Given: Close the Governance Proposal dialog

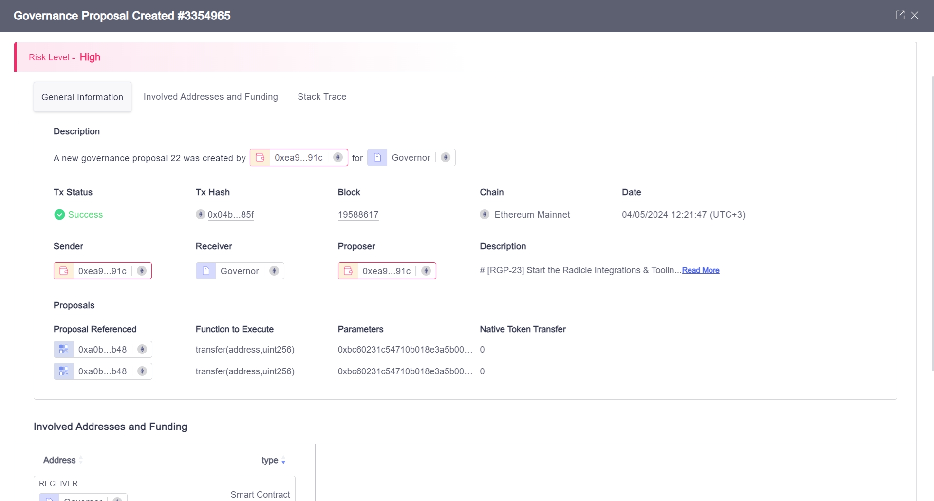Looking at the screenshot, I should [915, 15].
